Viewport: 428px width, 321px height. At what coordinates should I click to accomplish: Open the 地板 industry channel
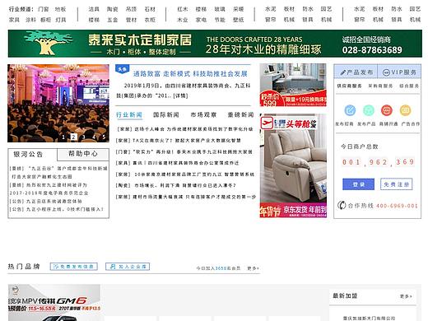(x=60, y=9)
